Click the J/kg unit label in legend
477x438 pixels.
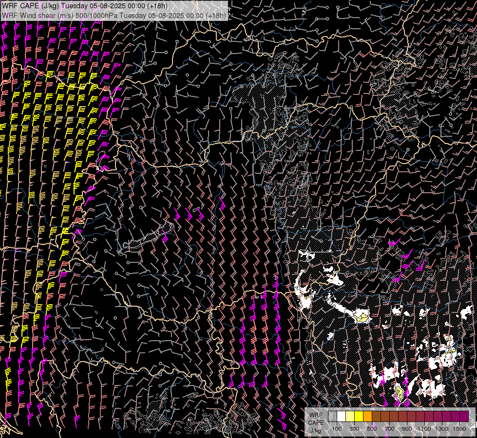click(315, 431)
